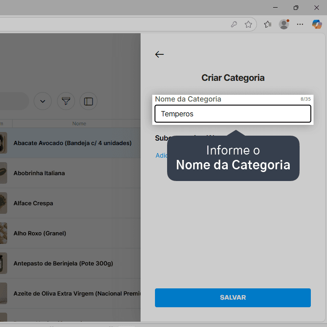
Task: Sort by the Nome column header
Action: pyautogui.click(x=79, y=124)
